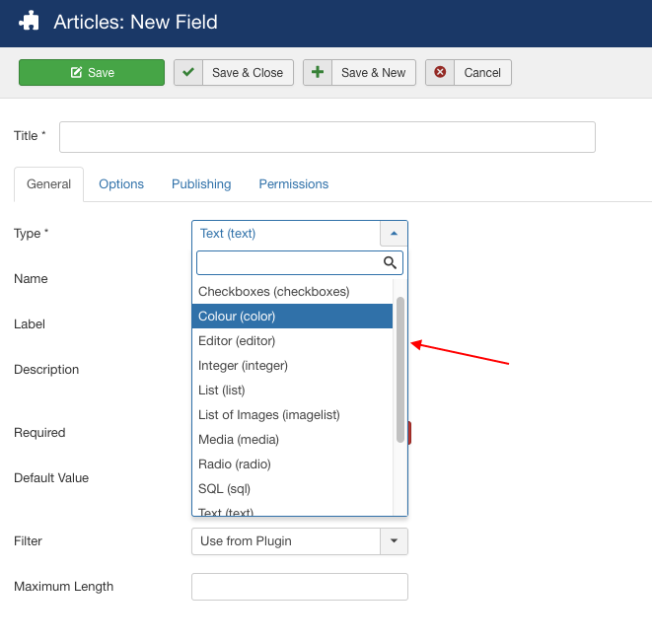652x641 pixels.
Task: Choose Checkboxes (checkboxes) from the type list
Action: 274,292
